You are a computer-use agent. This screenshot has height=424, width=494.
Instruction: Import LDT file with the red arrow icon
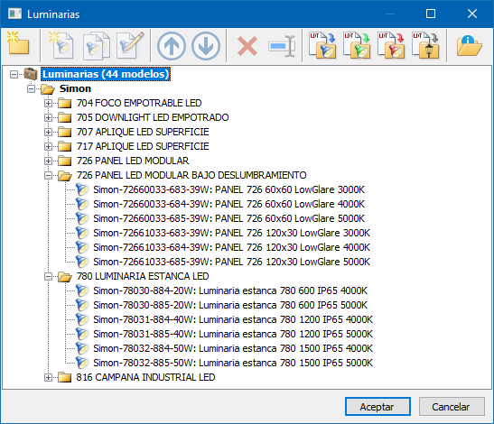pos(391,46)
